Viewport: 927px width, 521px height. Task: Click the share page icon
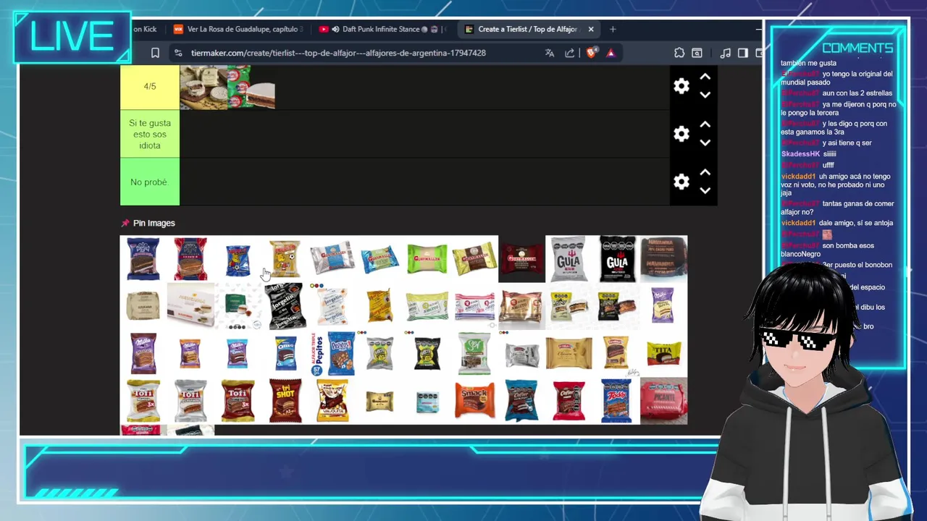pos(570,53)
